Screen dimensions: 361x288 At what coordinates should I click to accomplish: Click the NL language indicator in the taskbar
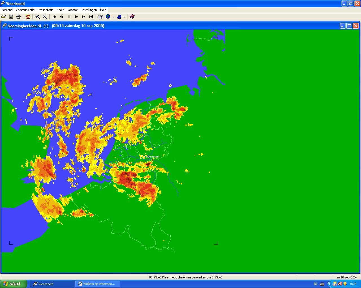[316, 284]
